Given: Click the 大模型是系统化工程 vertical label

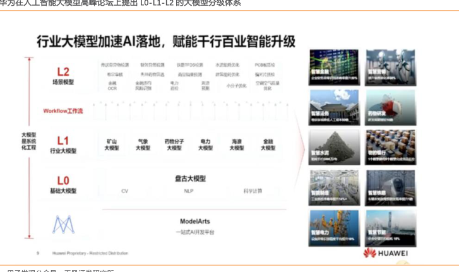Looking at the screenshot, I should point(28,141).
